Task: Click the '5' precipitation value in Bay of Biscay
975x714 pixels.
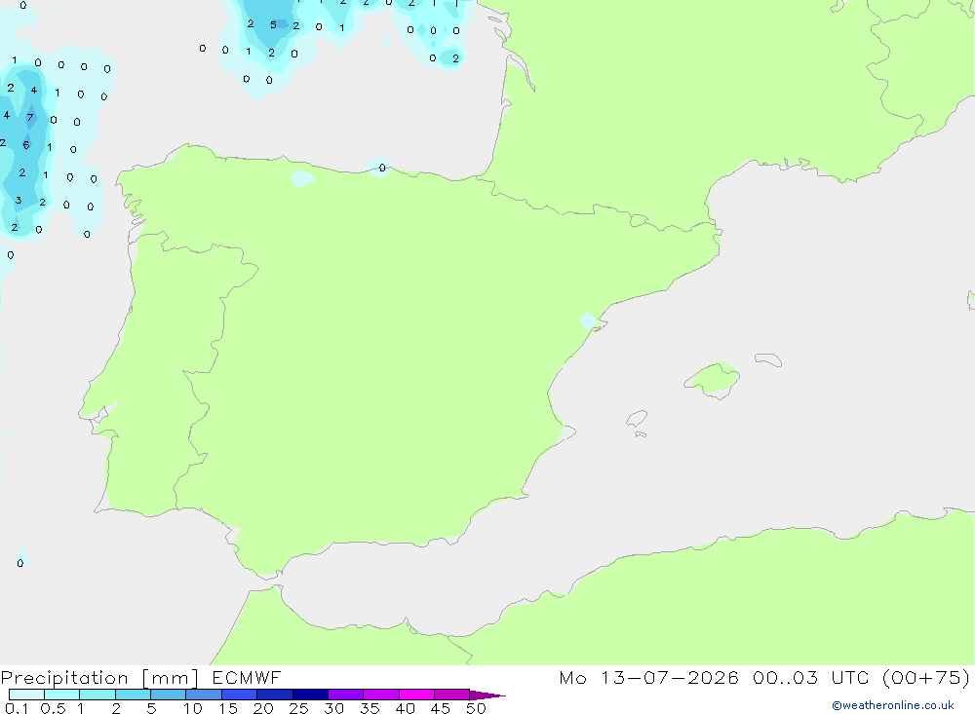Action: pyautogui.click(x=273, y=25)
